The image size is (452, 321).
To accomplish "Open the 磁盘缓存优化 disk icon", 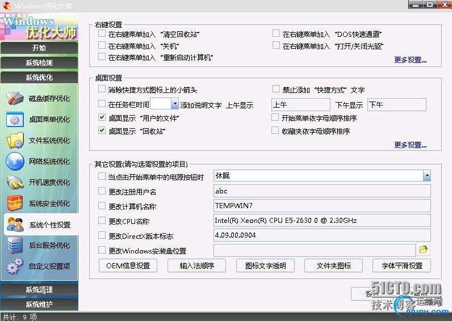I will click(x=15, y=98).
